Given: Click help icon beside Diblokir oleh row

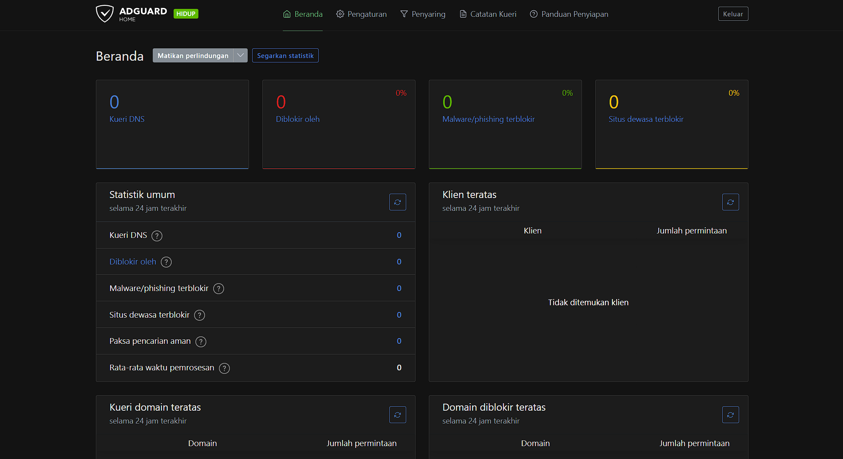Looking at the screenshot, I should click(166, 262).
